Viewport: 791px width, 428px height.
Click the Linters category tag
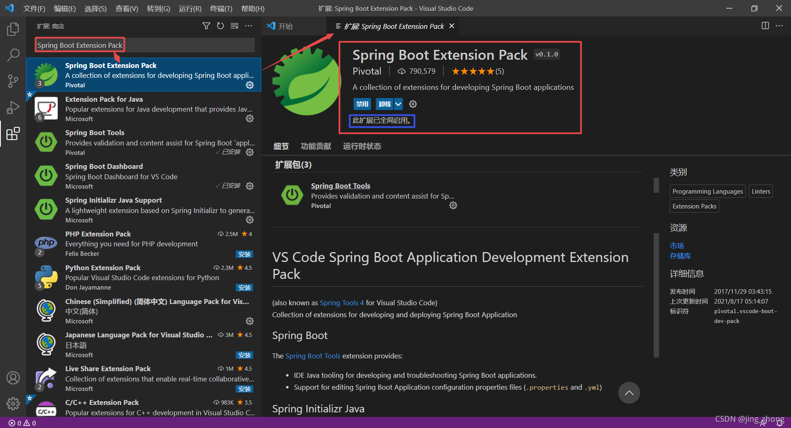tap(760, 192)
